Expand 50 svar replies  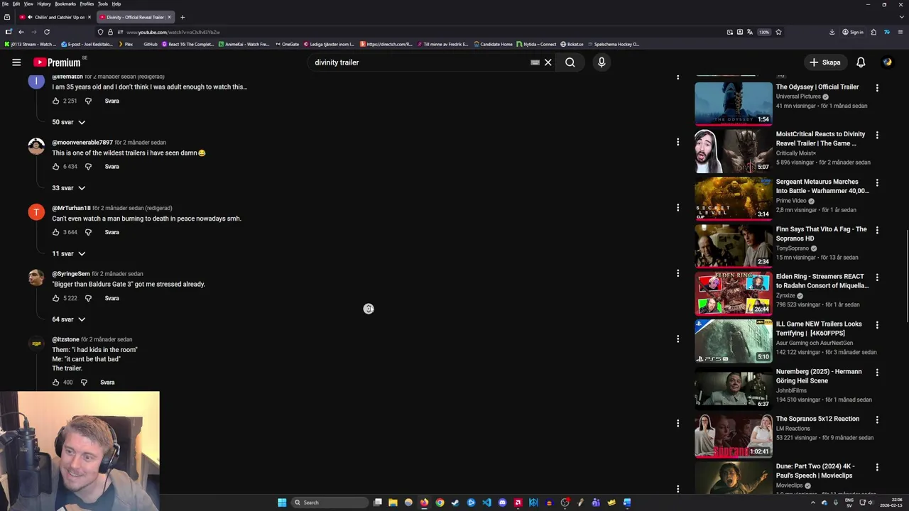click(x=69, y=122)
